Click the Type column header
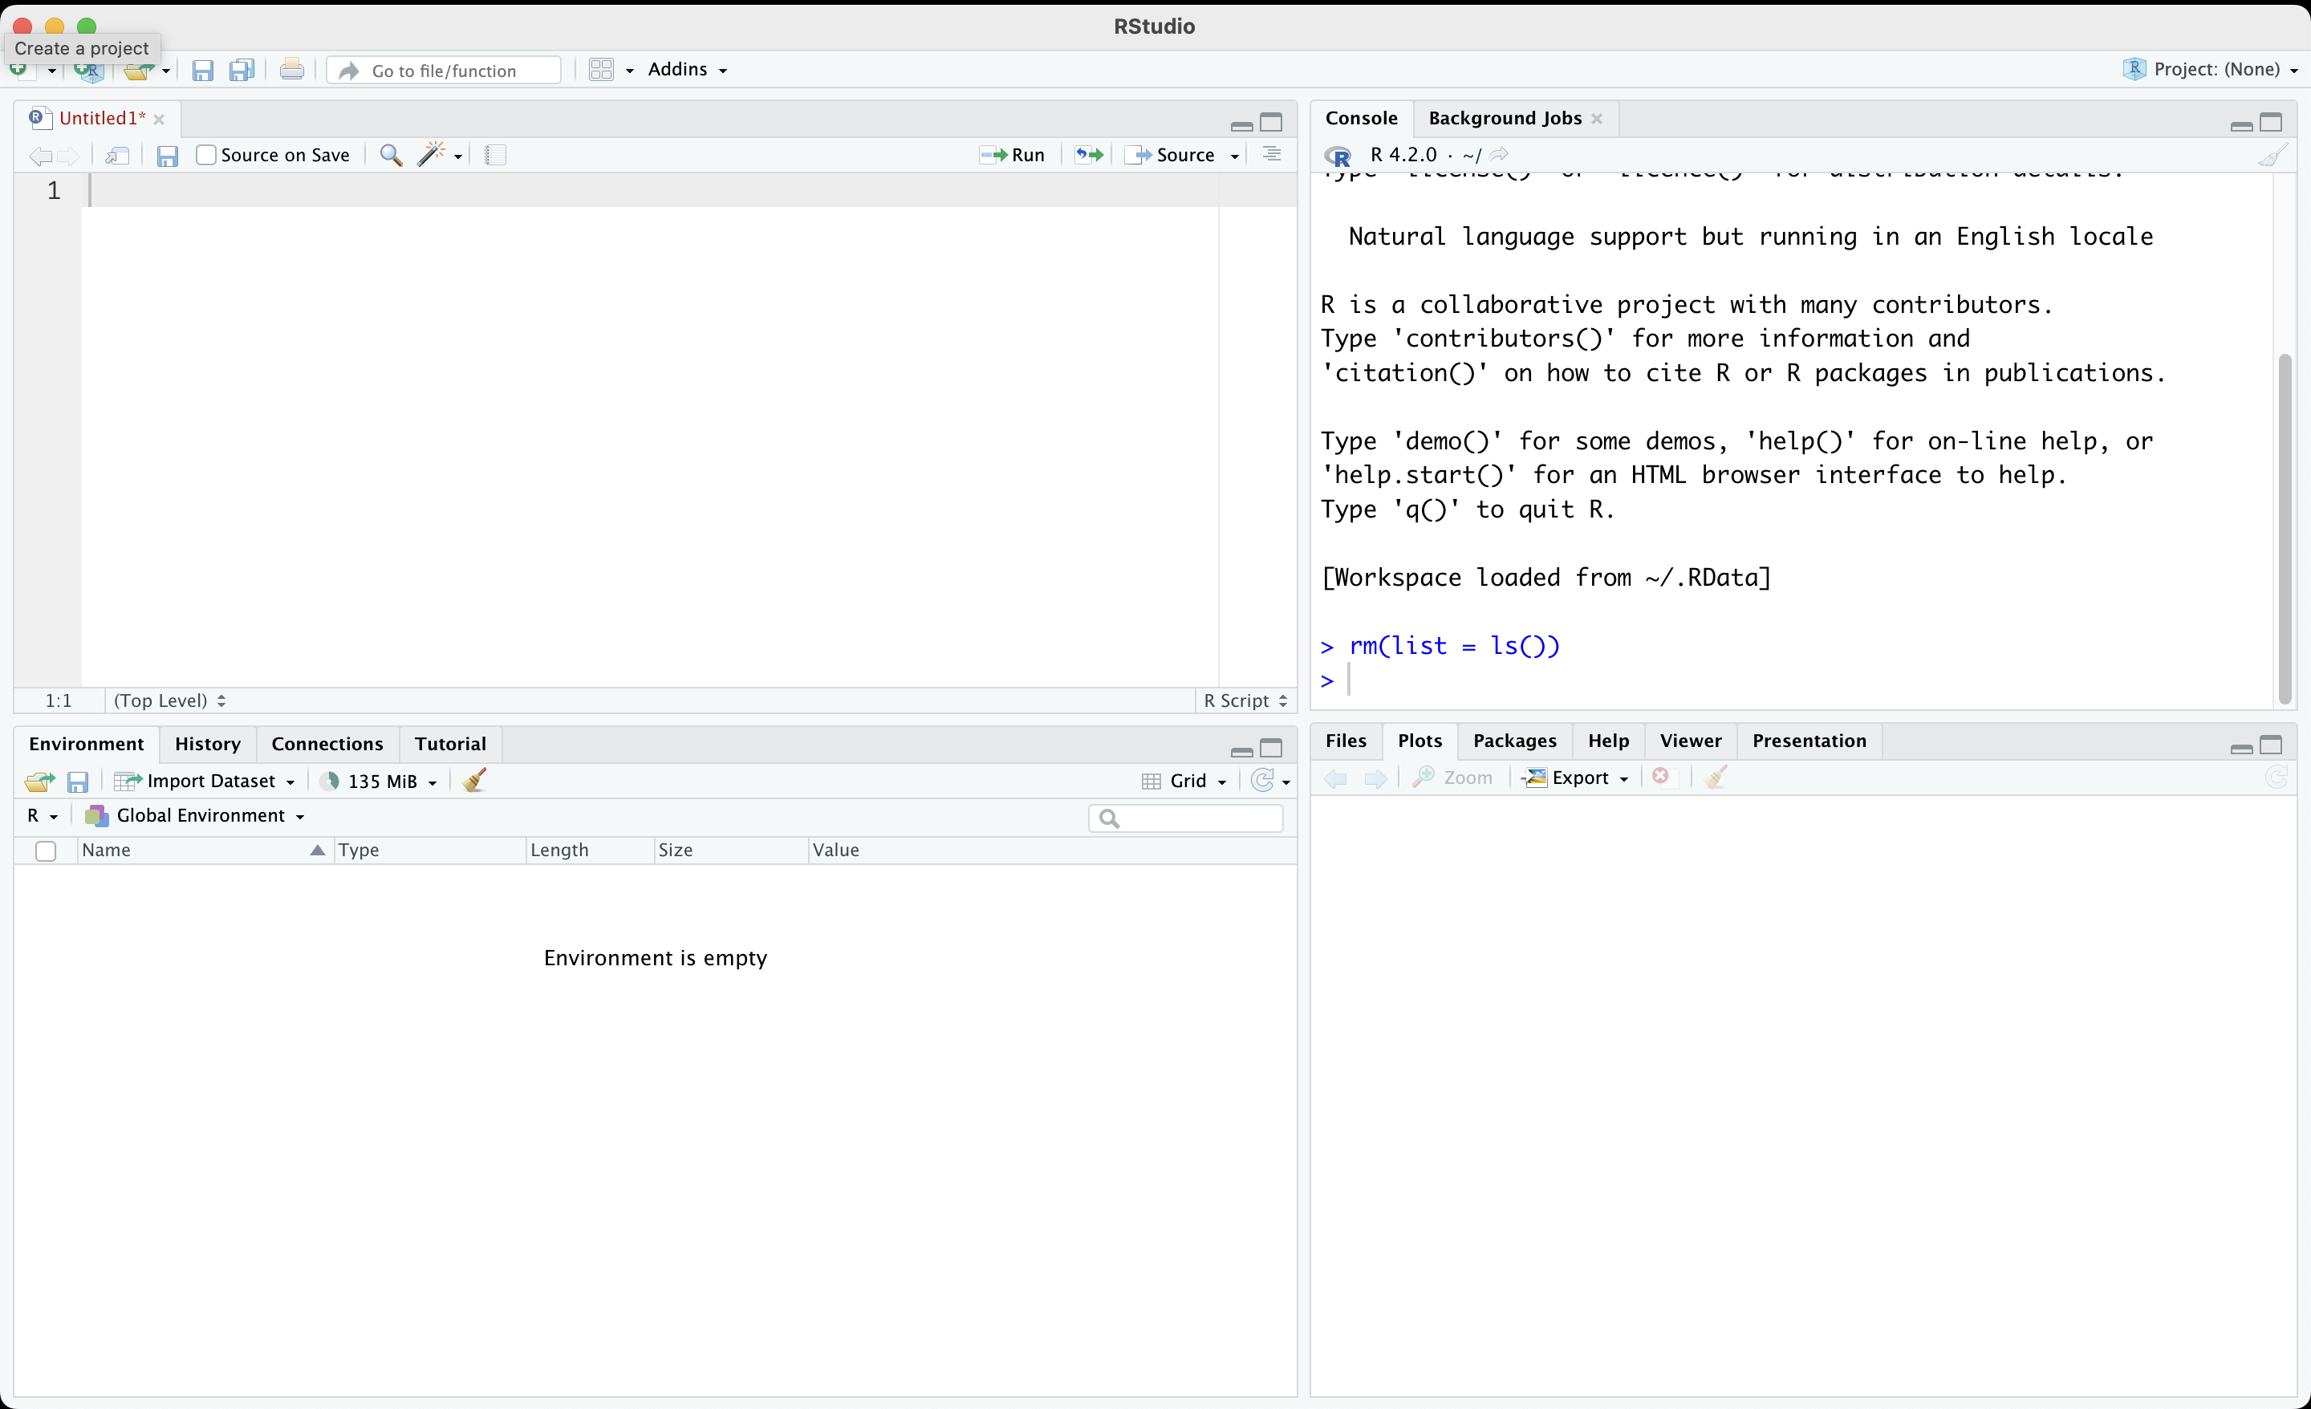This screenshot has width=2311, height=1409. tap(429, 851)
